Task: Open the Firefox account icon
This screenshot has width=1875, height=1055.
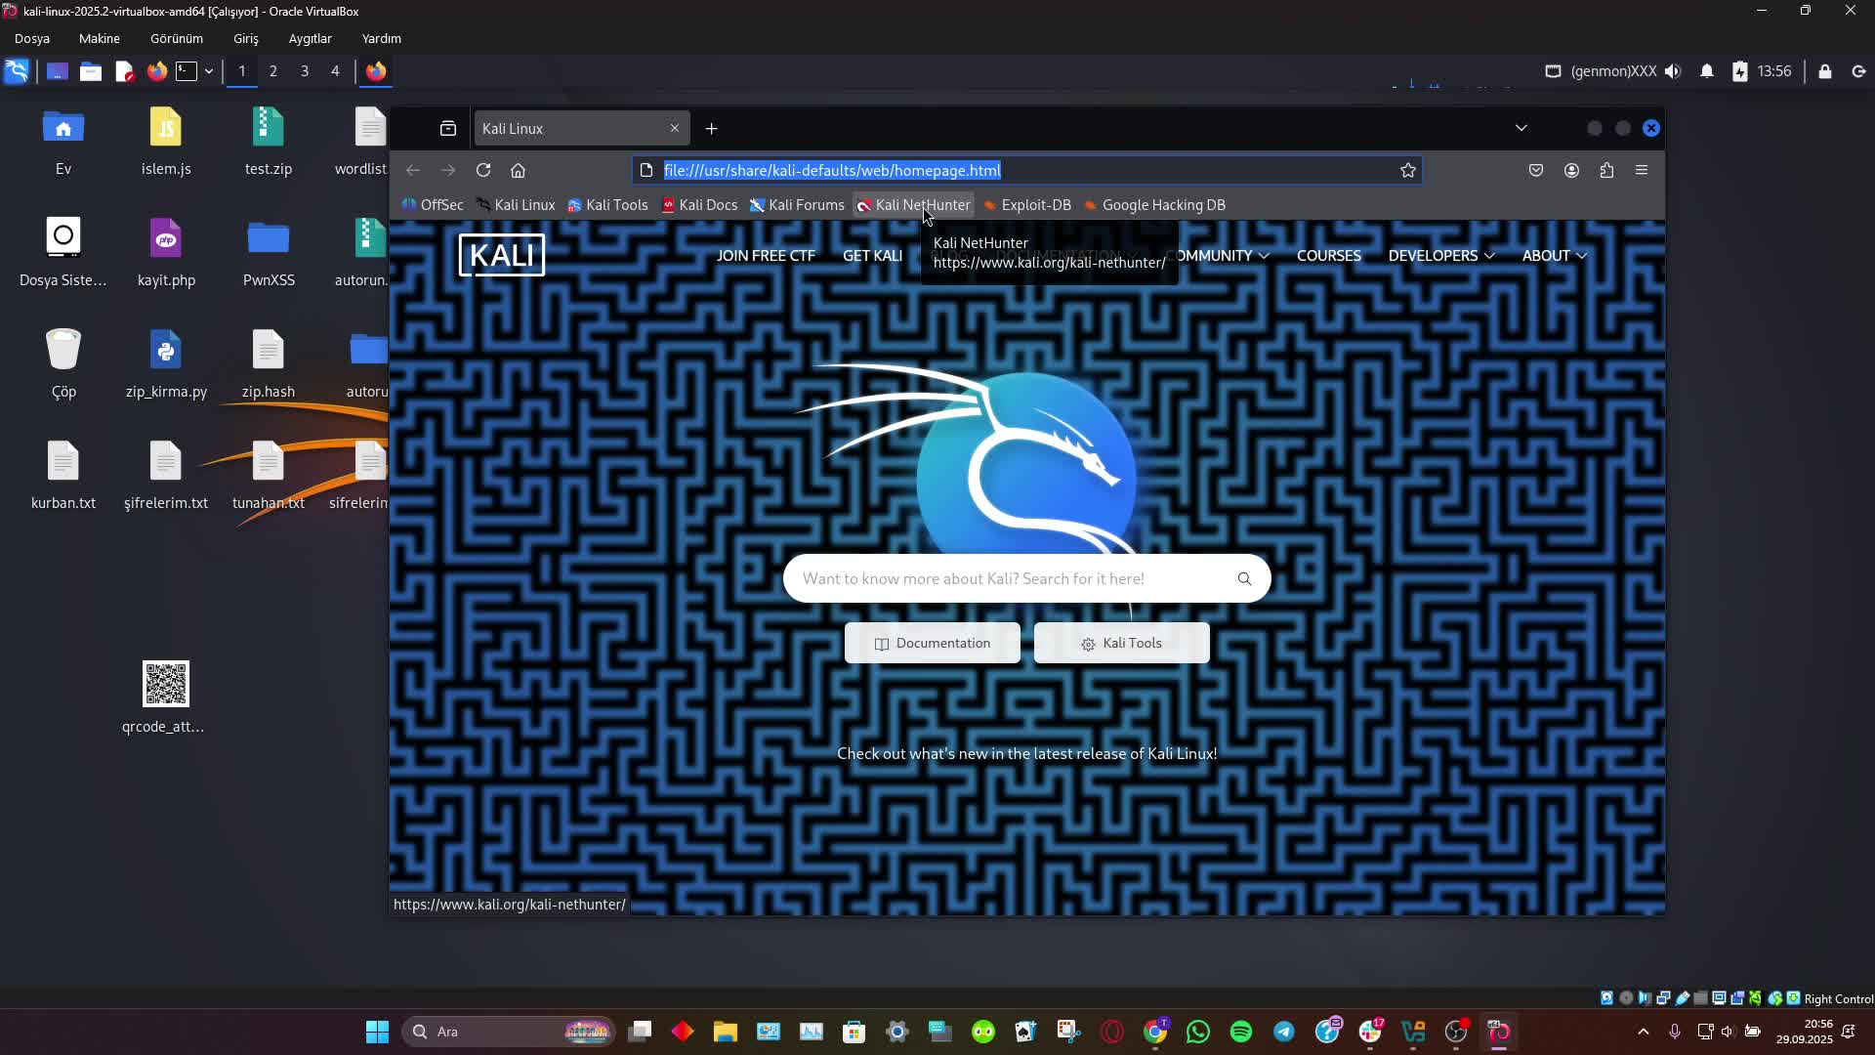Action: (1571, 170)
